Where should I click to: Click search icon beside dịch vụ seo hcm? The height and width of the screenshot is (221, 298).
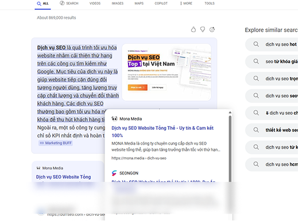256,164
